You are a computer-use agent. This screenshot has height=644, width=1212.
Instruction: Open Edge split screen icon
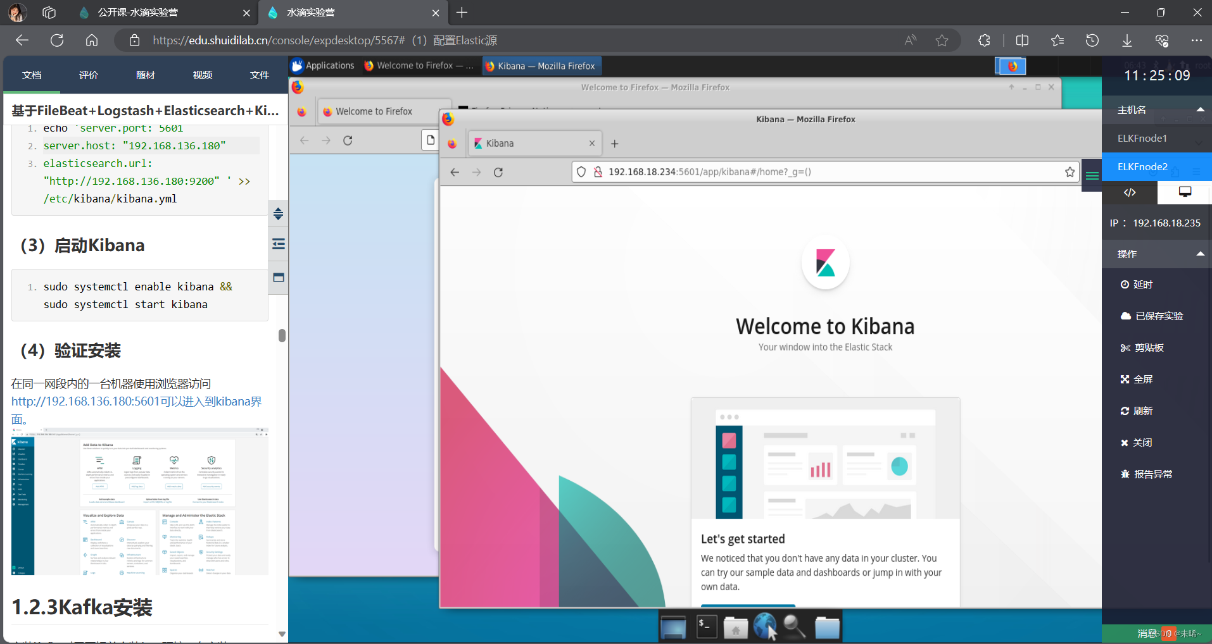point(1022,40)
